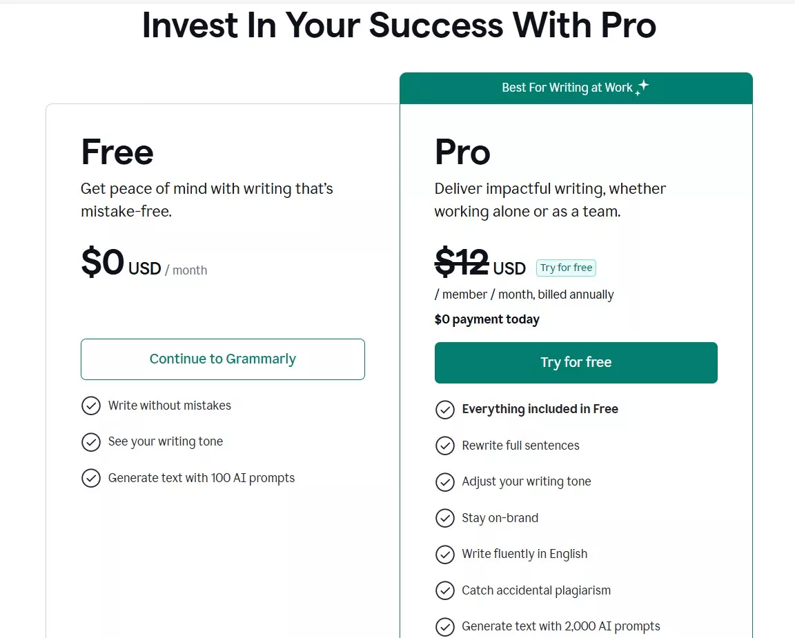Screen dimensions: 795x638
Task: Click the green Try for free button
Action: coord(576,362)
